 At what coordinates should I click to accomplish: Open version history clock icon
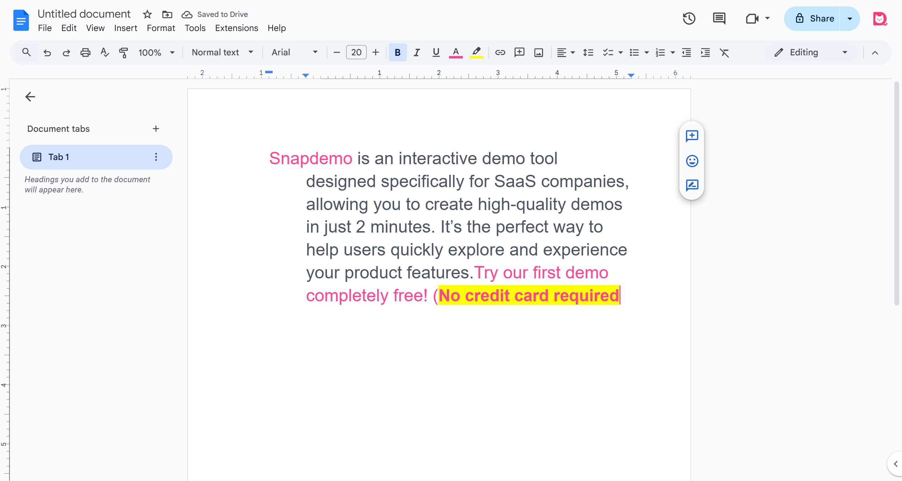689,18
